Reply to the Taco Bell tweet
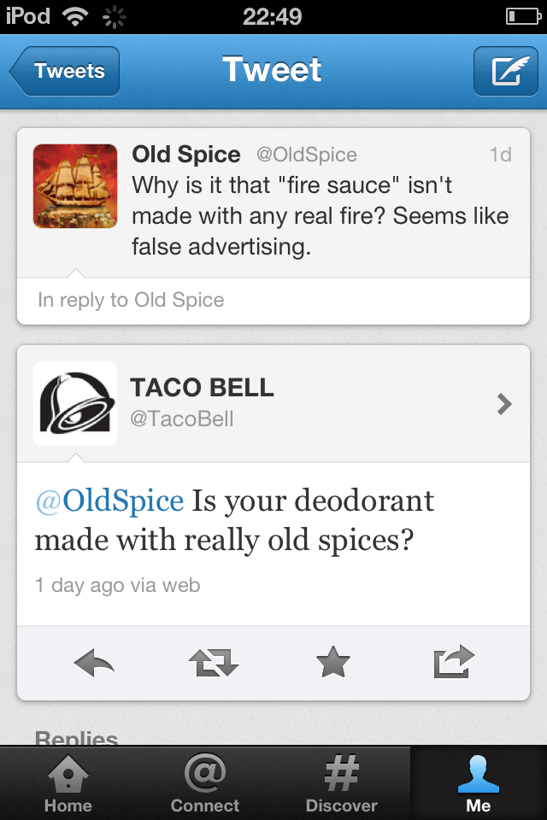This screenshot has width=547, height=820. (x=94, y=663)
